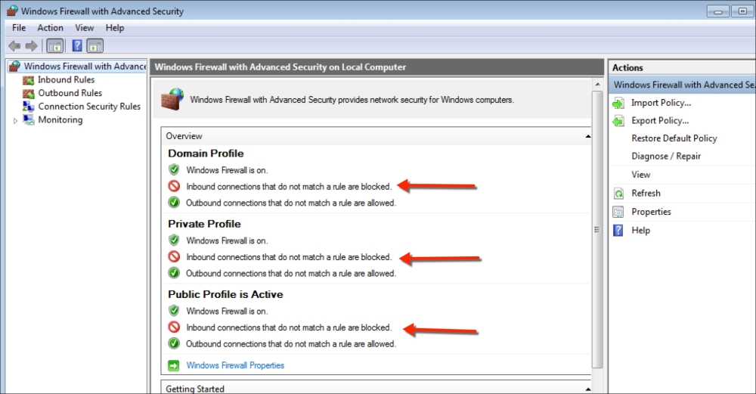Click the Back arrow toolbar icon
Image resolution: width=756 pixels, height=394 pixels.
pyautogui.click(x=14, y=46)
